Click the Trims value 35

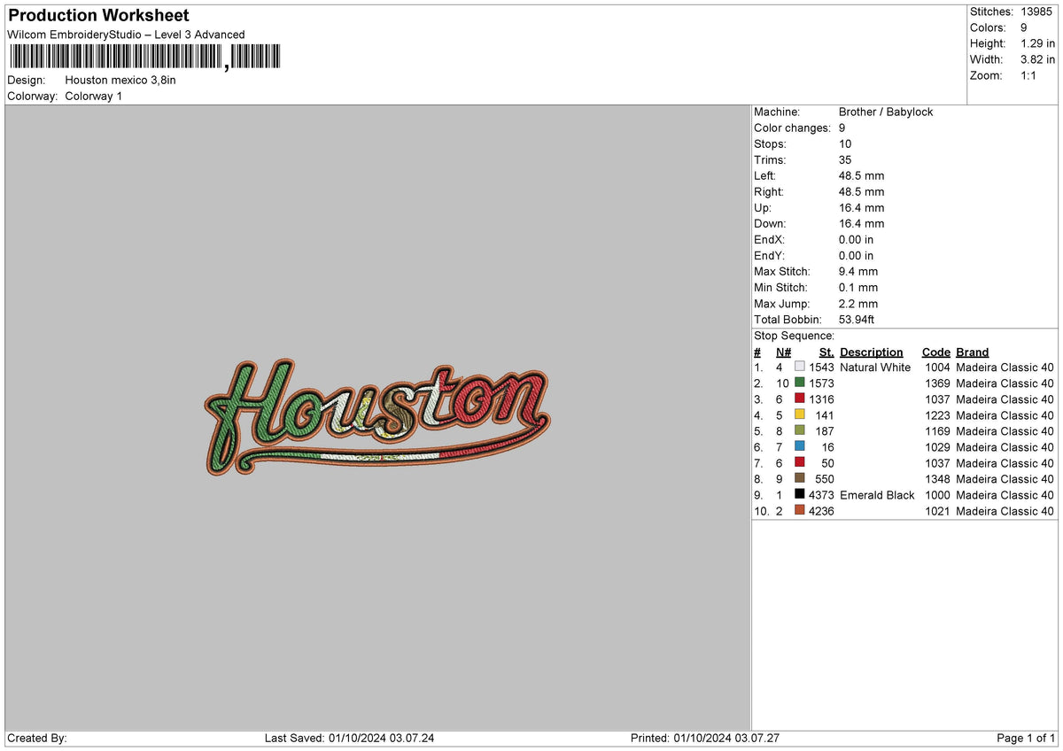[x=845, y=159]
